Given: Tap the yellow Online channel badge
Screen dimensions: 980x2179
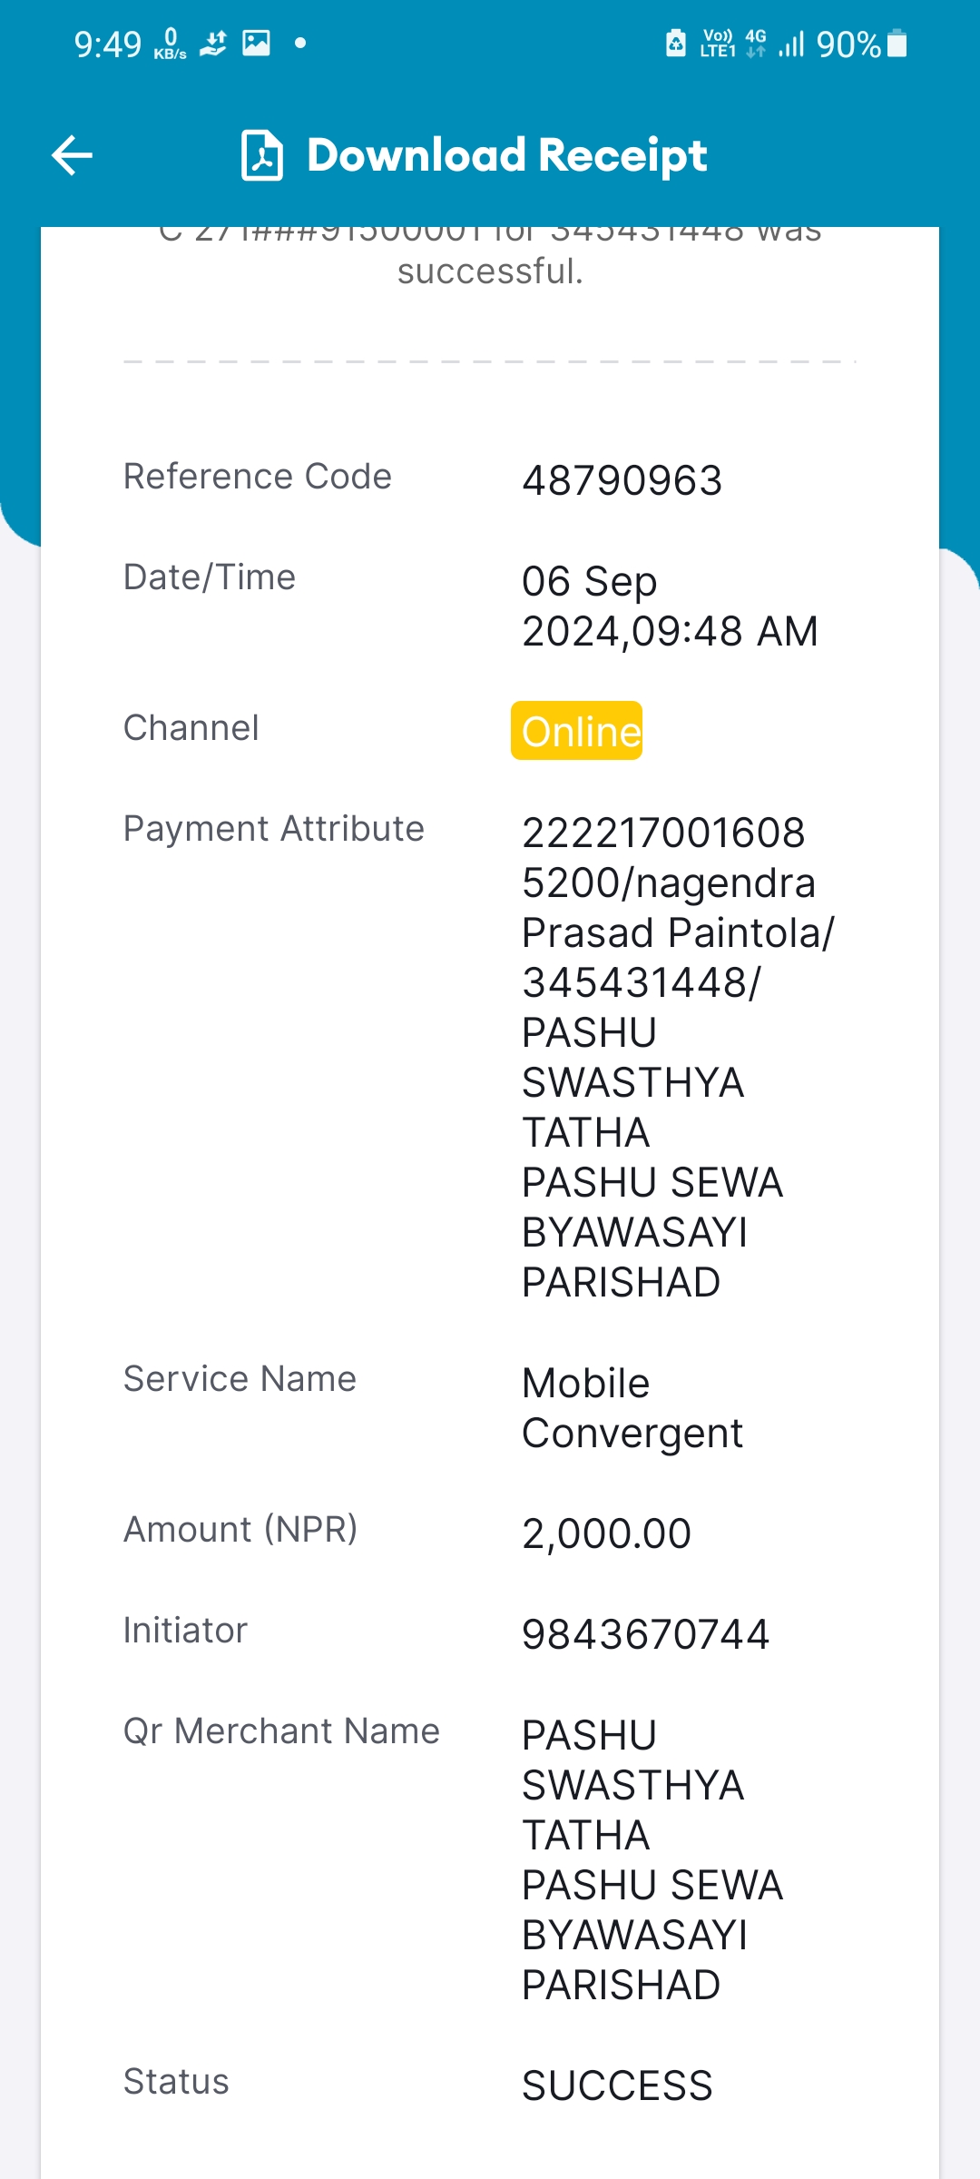Looking at the screenshot, I should 577,730.
